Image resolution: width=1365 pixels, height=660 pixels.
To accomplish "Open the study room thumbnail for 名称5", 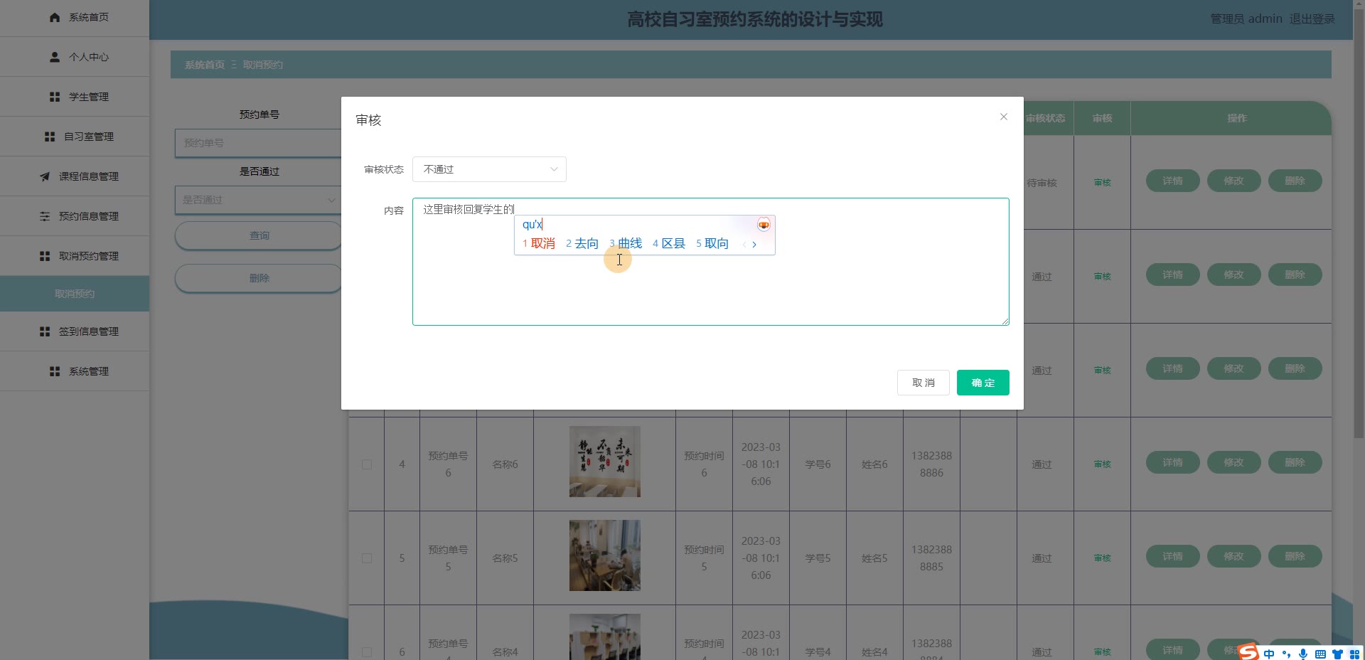I will coord(605,555).
